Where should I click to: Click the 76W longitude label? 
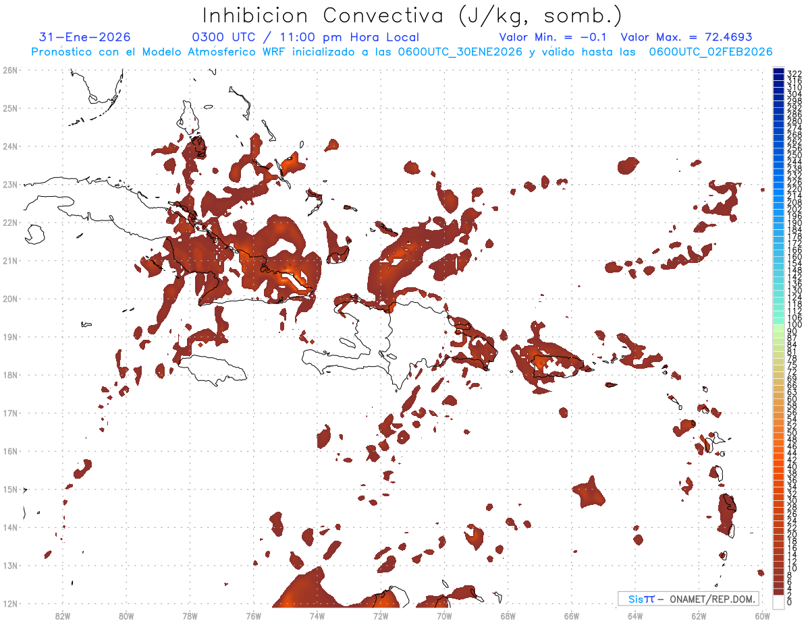tap(254, 616)
